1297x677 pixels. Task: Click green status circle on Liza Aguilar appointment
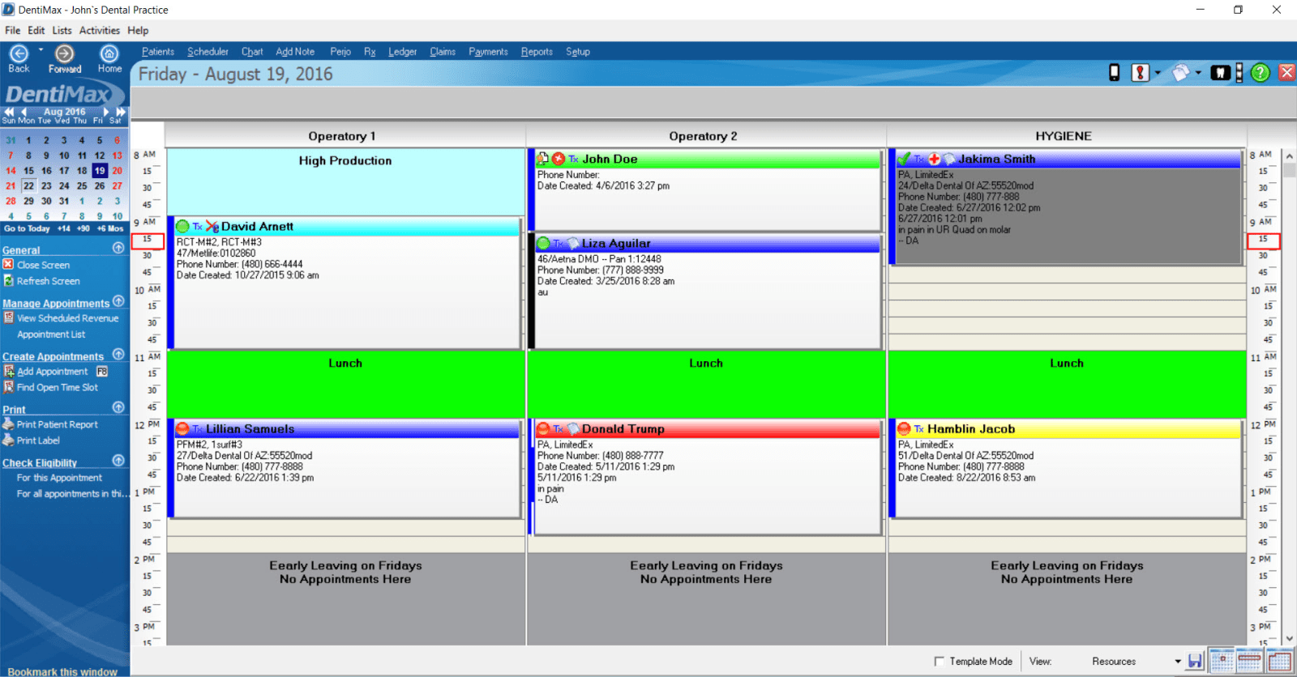(544, 244)
